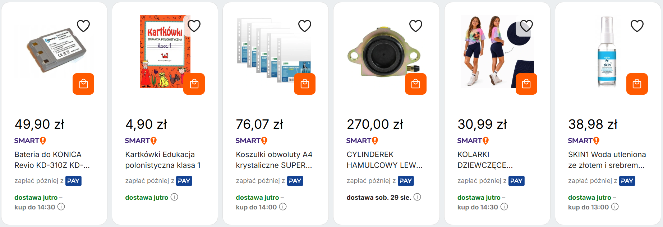Favorite the Koszulki obwoluty A4 product
The image size is (663, 227).
click(305, 26)
